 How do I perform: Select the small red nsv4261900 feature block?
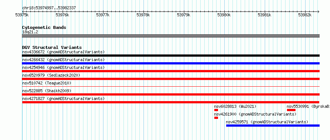[x=216, y=118]
